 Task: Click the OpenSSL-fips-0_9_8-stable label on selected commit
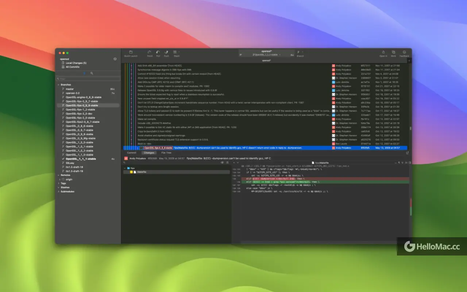coord(158,148)
